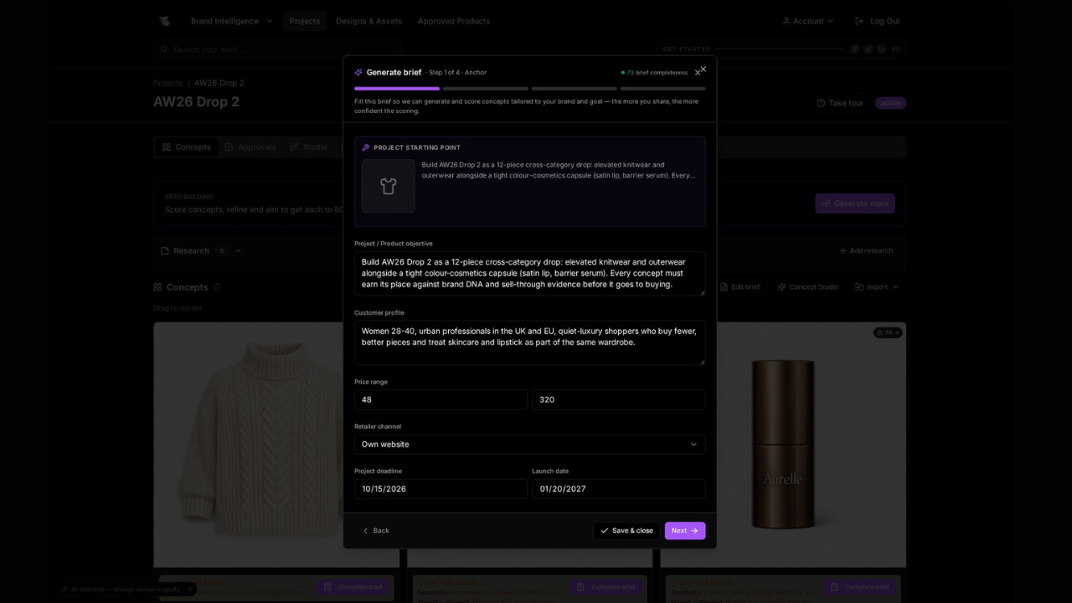Viewport: 1072px width, 603px height.
Task: Expand the Account menu
Action: point(807,21)
